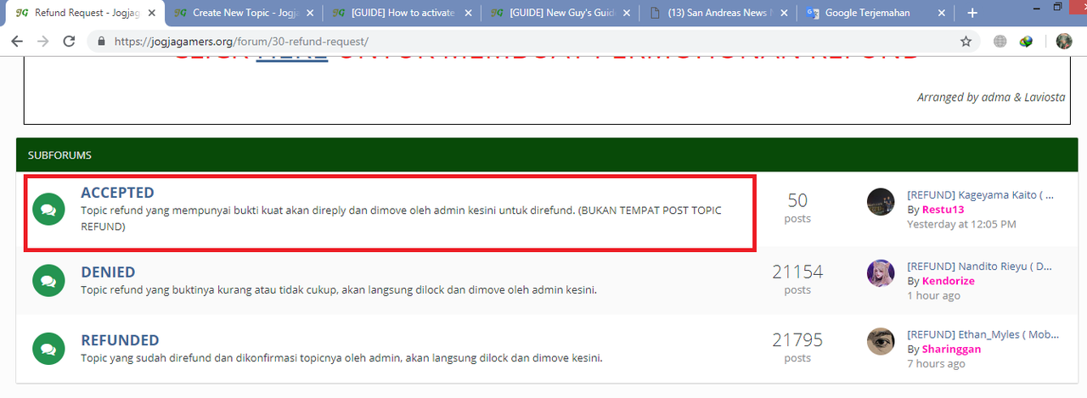Open the Ethan_Myles refund topic
The width and height of the screenshot is (1087, 398).
click(x=983, y=334)
